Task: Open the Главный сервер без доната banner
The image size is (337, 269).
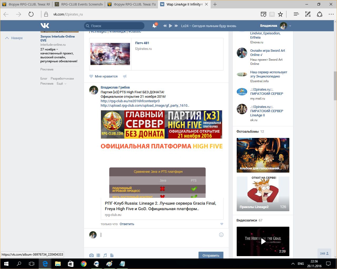Action: [161, 125]
